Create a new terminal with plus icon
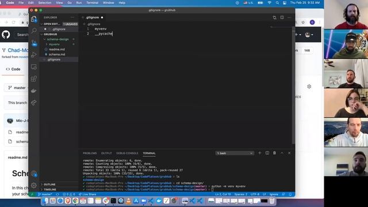 (260, 153)
